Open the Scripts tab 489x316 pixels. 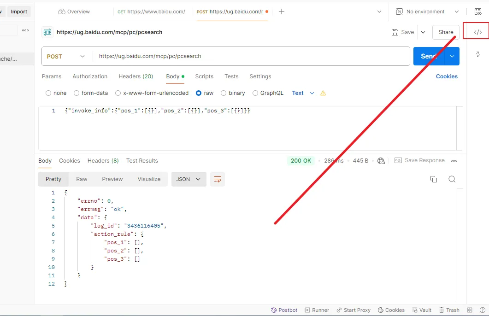204,76
